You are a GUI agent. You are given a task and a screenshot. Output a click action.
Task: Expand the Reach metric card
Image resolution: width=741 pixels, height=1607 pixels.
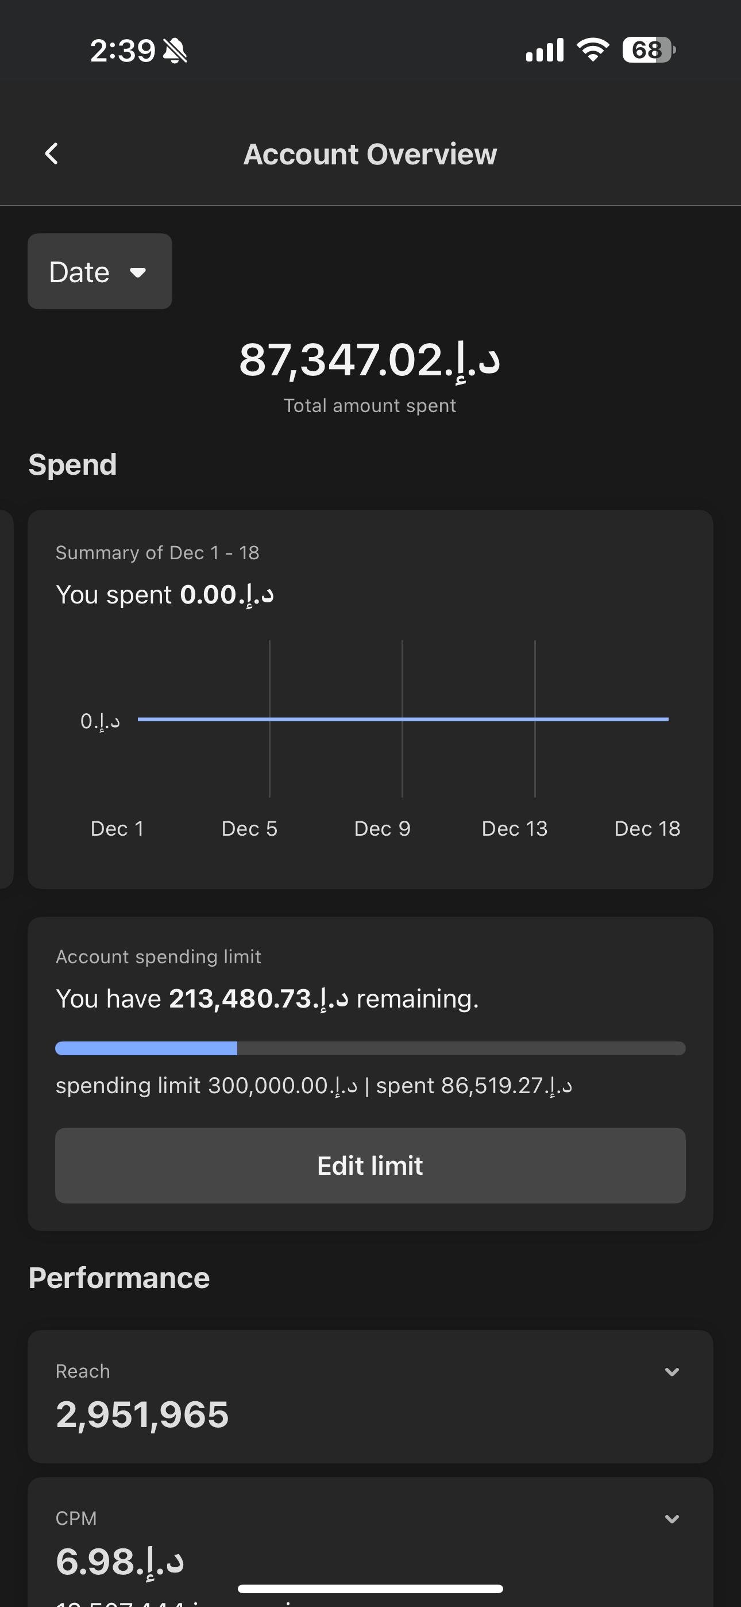[x=671, y=1371]
